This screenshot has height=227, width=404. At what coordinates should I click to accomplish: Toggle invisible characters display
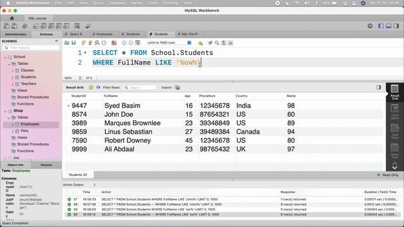click(x=223, y=43)
